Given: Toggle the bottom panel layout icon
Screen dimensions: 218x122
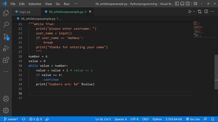Looking at the screenshot, I should [182, 4].
